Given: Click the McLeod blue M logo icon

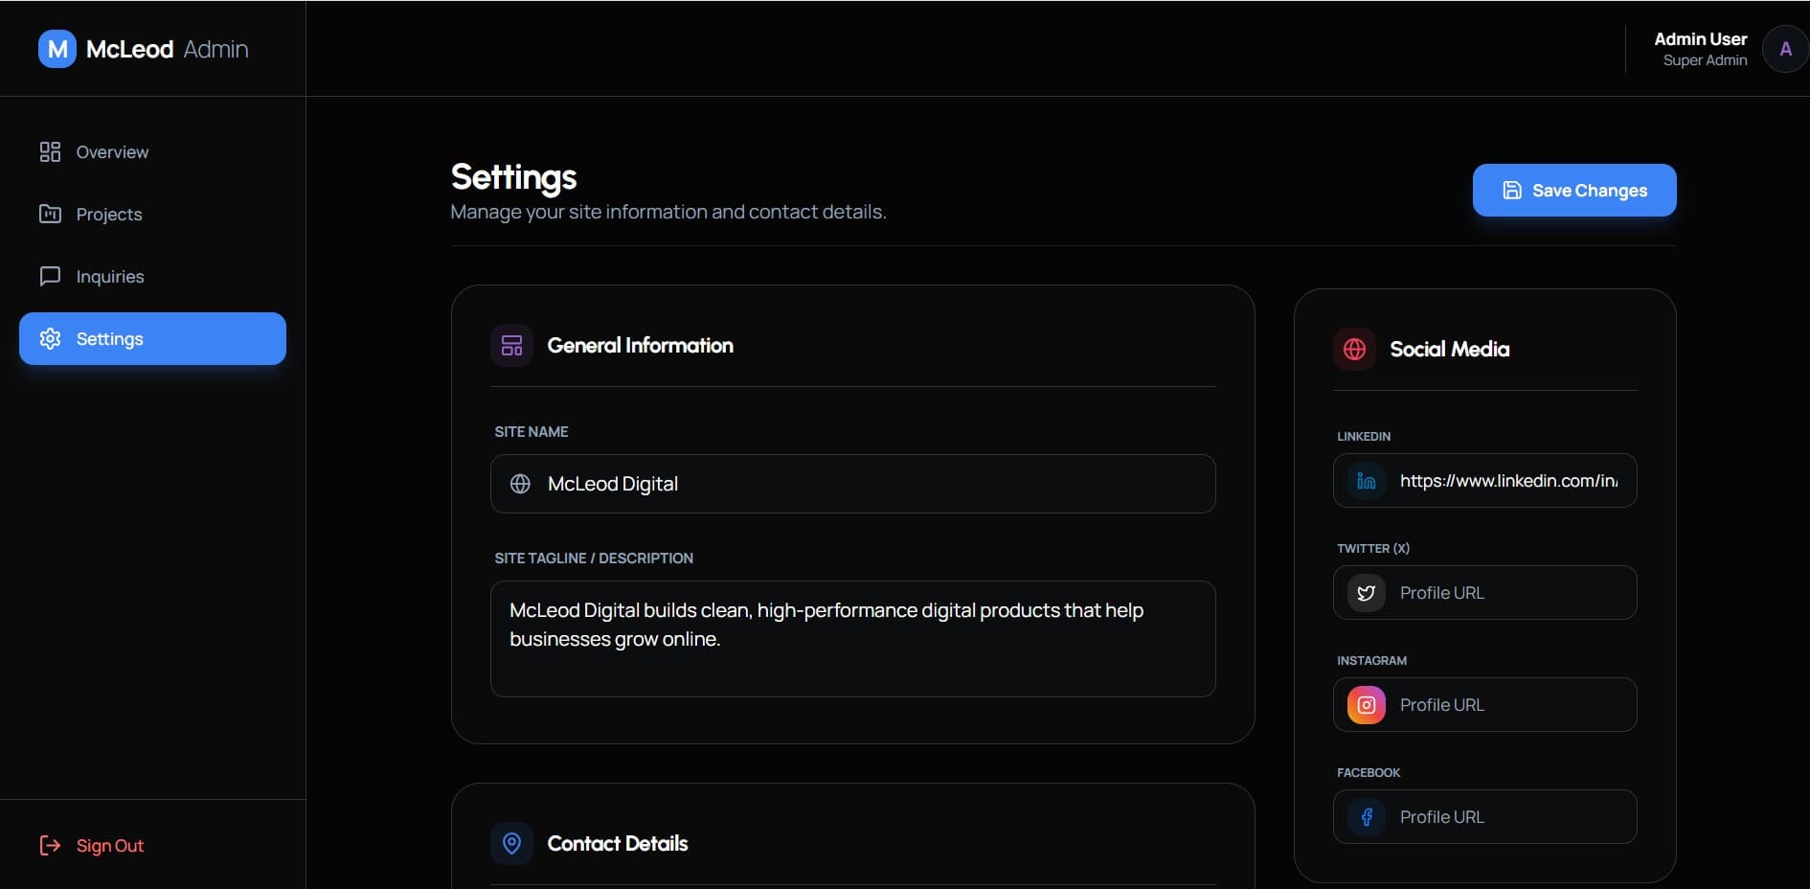Looking at the screenshot, I should point(57,49).
